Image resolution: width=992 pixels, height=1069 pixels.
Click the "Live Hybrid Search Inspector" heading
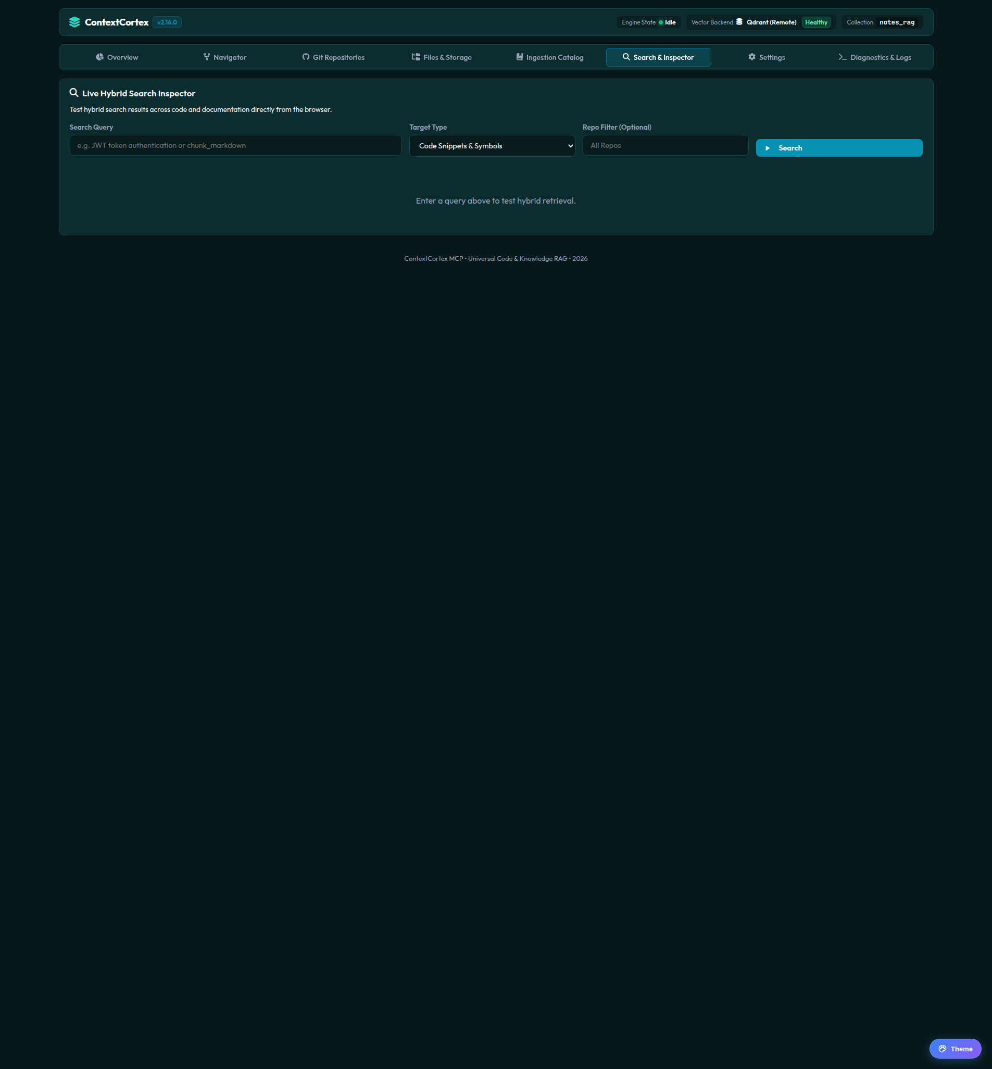click(139, 93)
